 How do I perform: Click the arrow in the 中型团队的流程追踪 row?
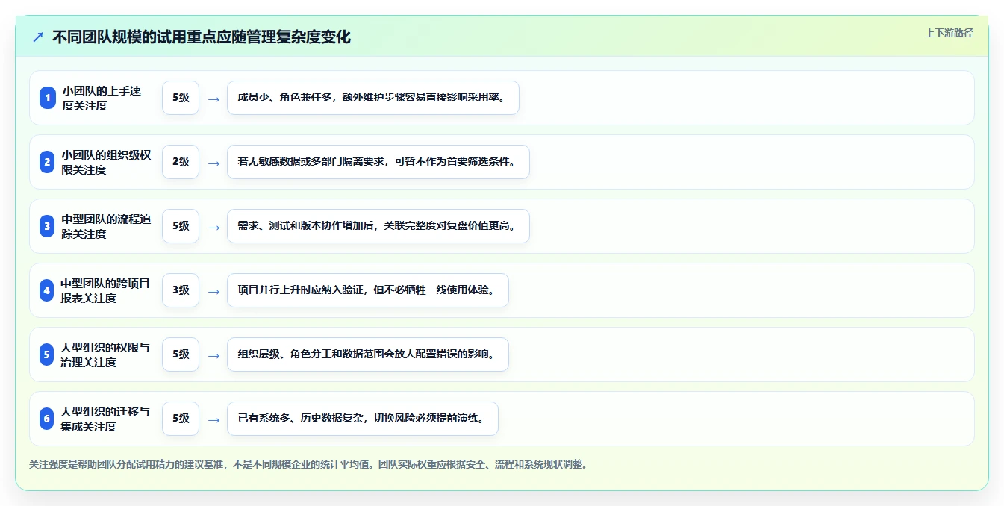pyautogui.click(x=213, y=227)
